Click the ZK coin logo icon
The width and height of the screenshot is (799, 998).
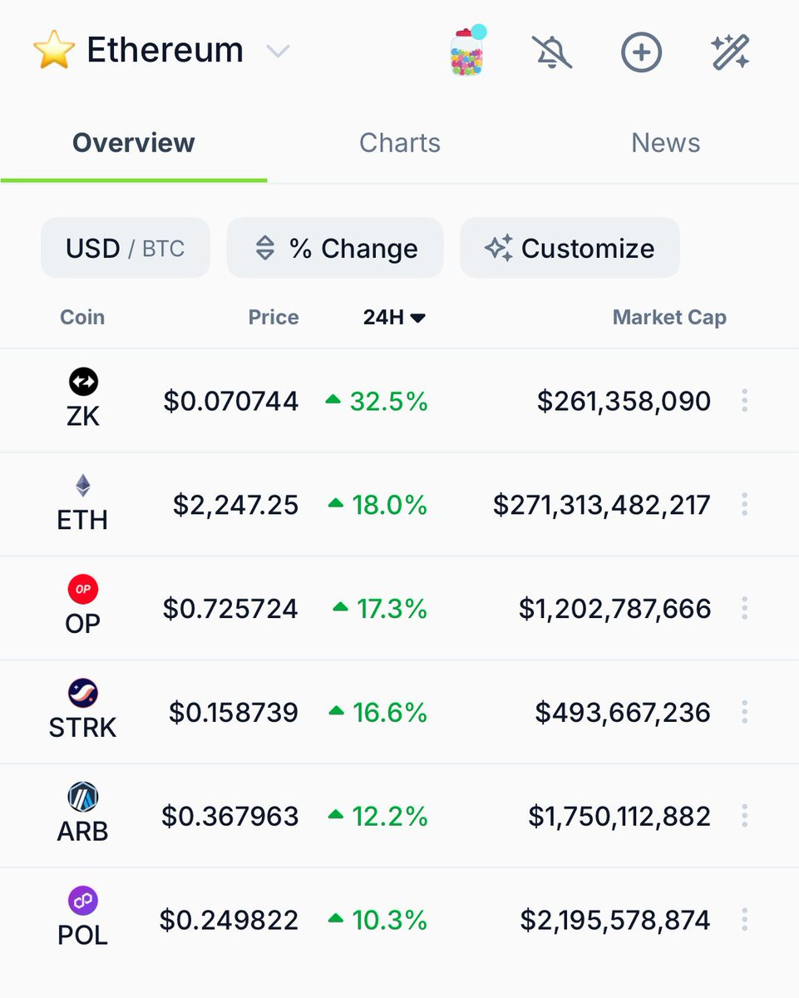coord(83,382)
